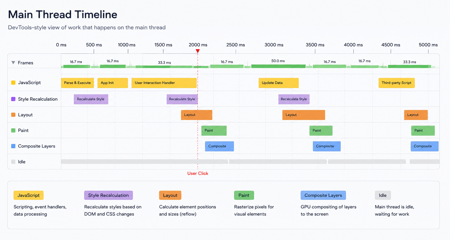Select the first Paint block after User Click
Viewport: 450px width, 240px height.
click(214, 131)
